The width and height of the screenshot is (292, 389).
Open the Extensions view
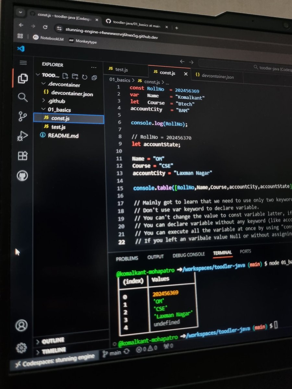pos(22,156)
